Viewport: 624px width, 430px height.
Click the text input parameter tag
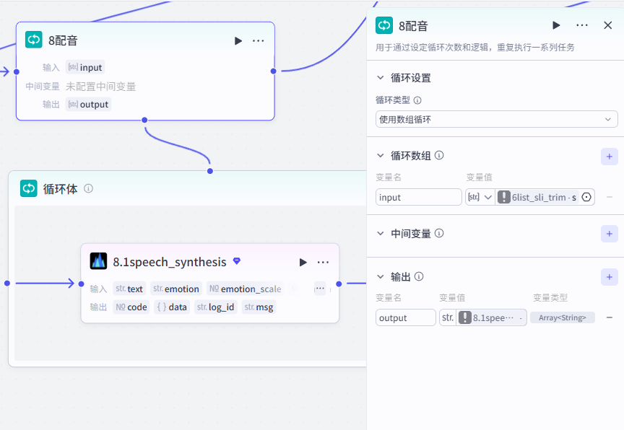coord(129,289)
